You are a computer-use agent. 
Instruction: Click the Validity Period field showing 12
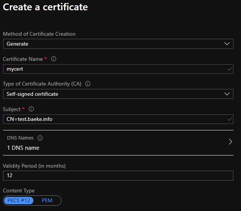pos(118,176)
